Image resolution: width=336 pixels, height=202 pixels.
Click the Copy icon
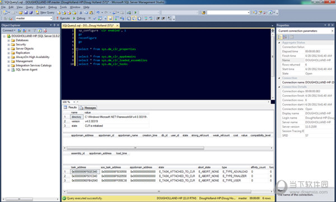tap(86, 13)
